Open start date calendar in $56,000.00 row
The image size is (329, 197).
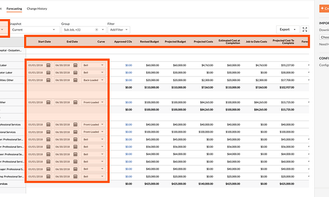click(x=48, y=147)
